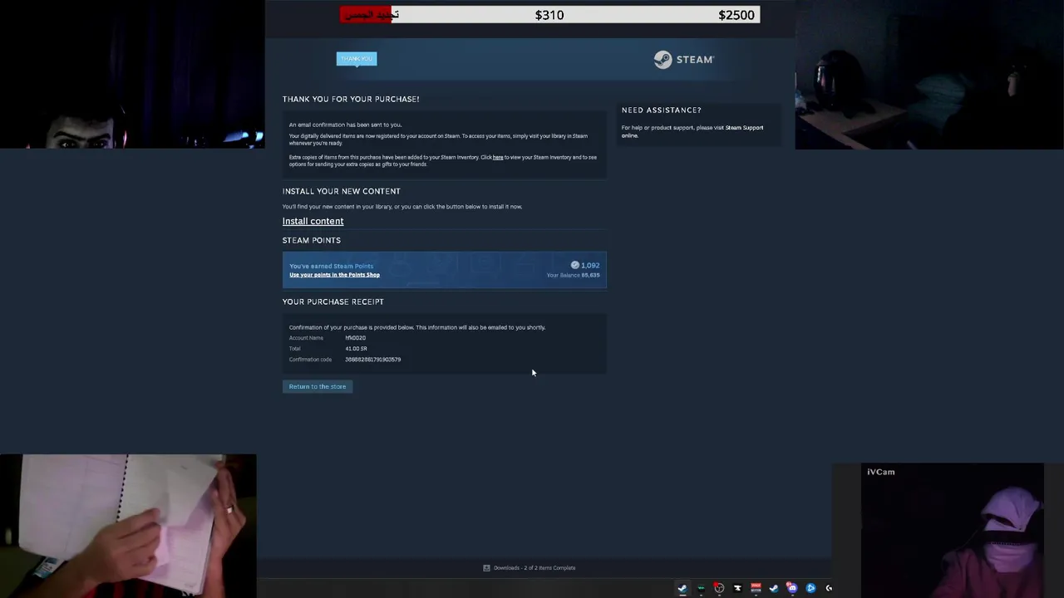Click the Steam Points coin icon
1064x598 pixels.
click(x=574, y=265)
